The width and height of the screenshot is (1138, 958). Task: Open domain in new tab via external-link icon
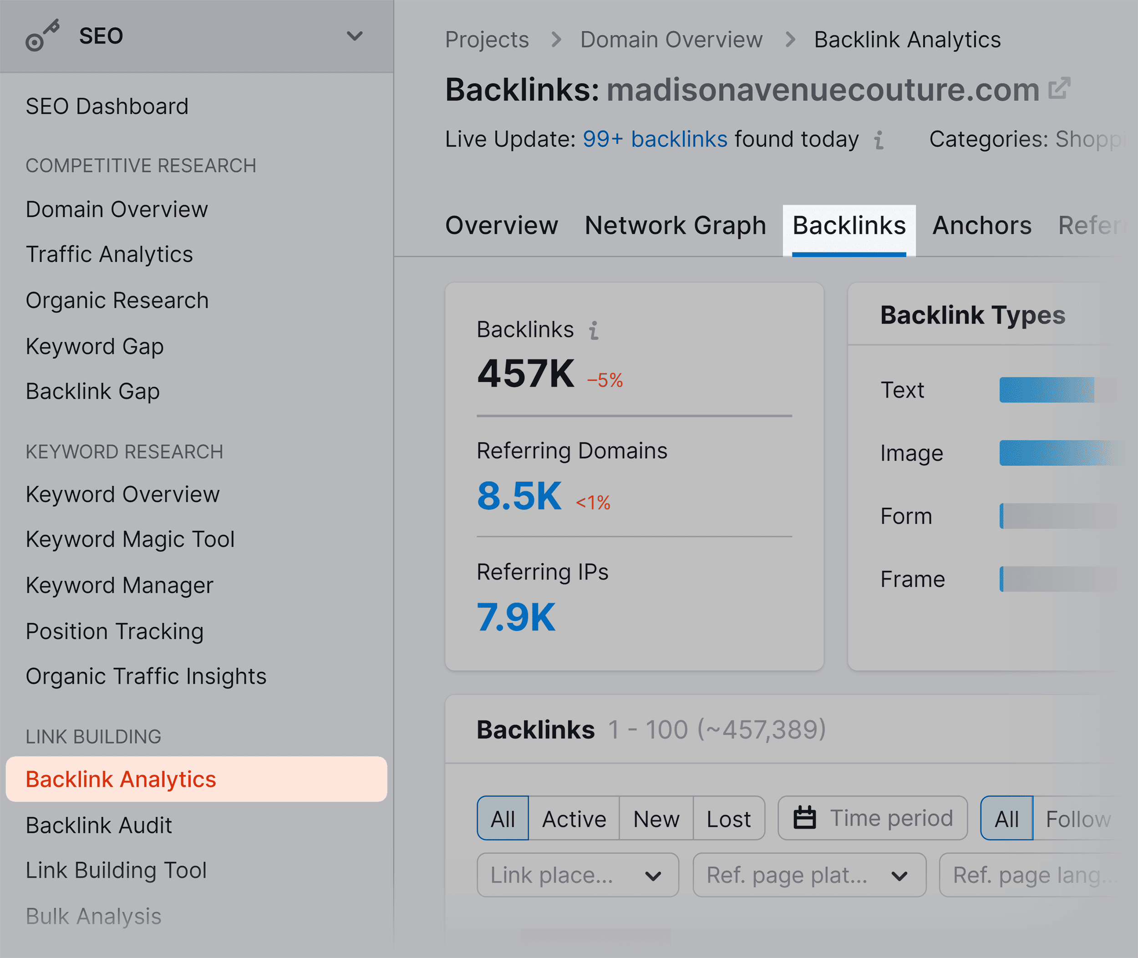(x=1059, y=88)
